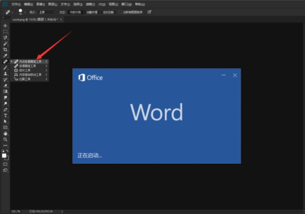Click the default colors reset icon

click(3, 151)
